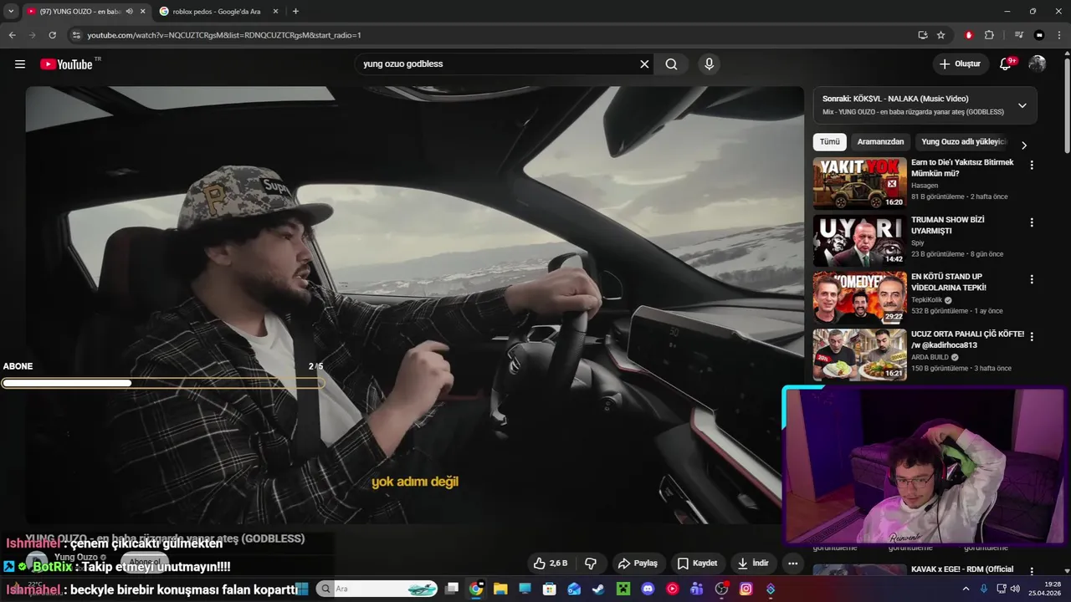
Task: Open Chrome extensions puzzle icon
Action: [x=989, y=35]
